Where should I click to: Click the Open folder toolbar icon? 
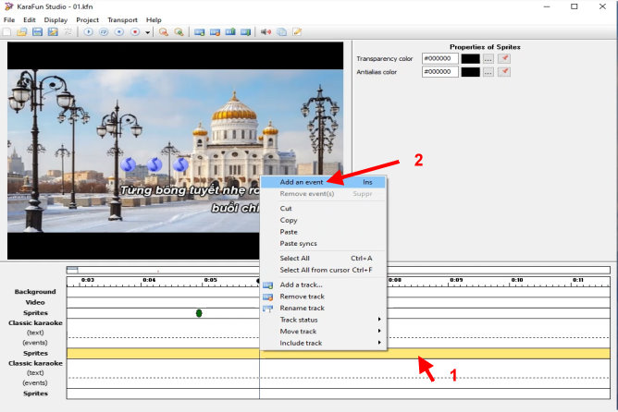tap(21, 32)
